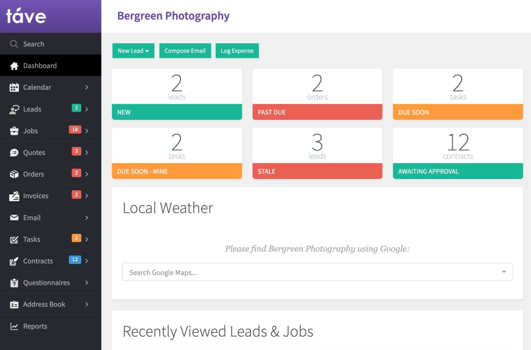Click the red Jobs badge showing 18
The height and width of the screenshot is (350, 531).
[75, 129]
